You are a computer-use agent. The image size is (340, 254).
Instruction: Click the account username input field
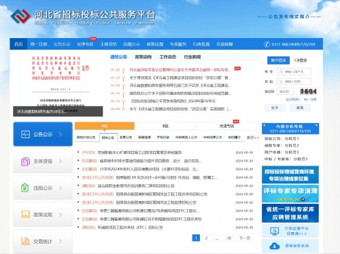(x=294, y=72)
